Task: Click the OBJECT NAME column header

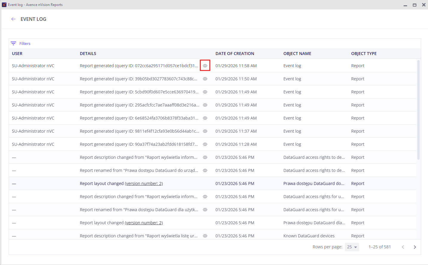Action: tap(297, 54)
